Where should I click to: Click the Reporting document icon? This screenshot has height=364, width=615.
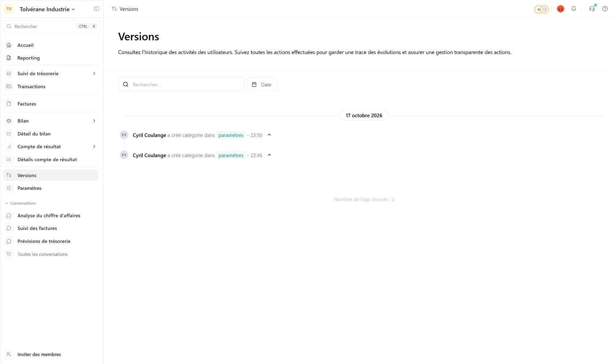9,58
